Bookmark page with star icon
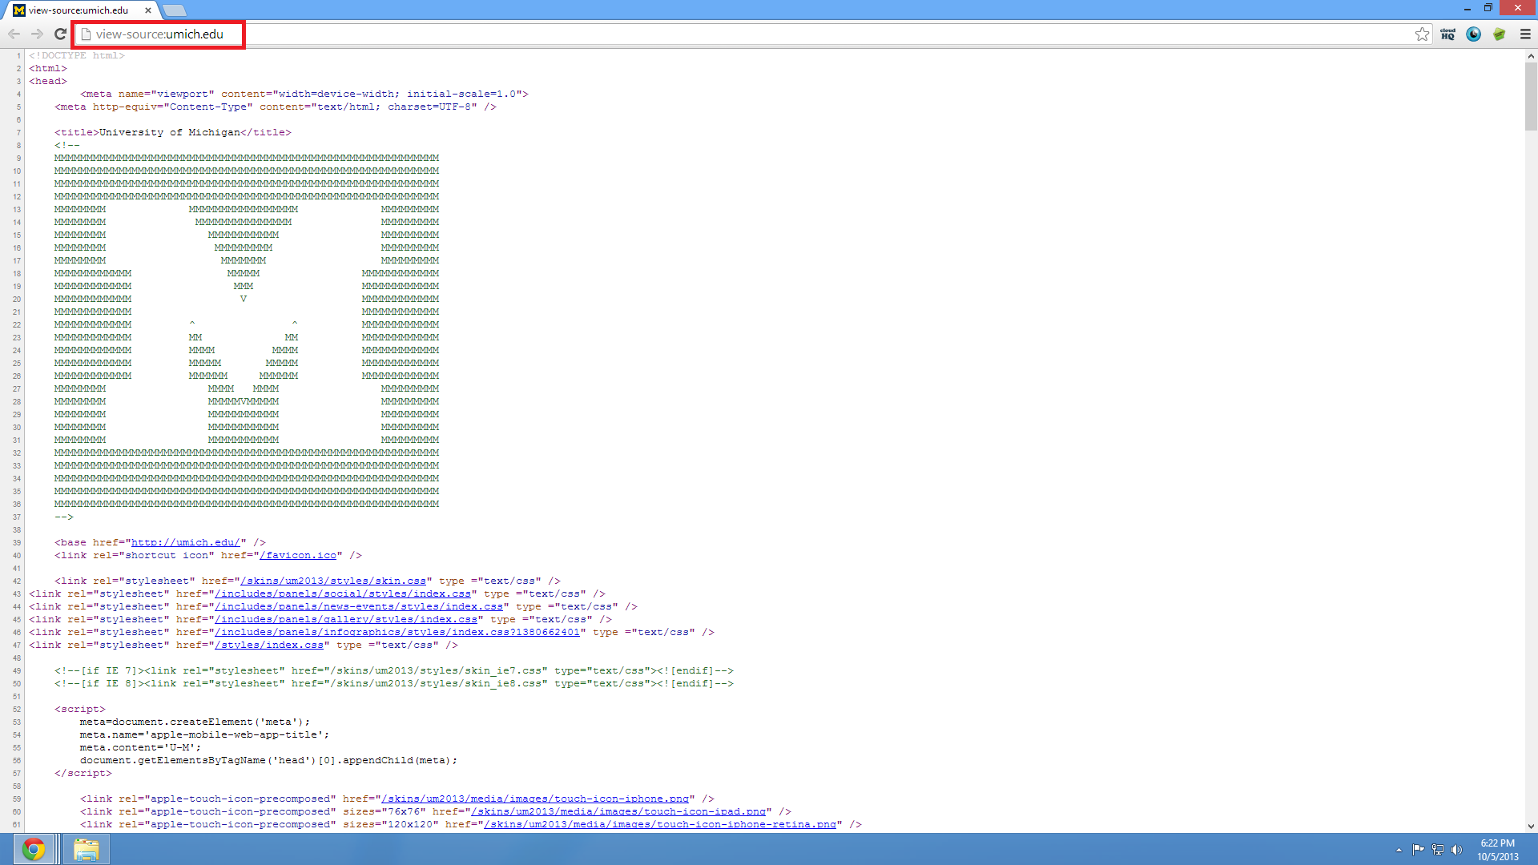The height and width of the screenshot is (865, 1538). (1422, 34)
